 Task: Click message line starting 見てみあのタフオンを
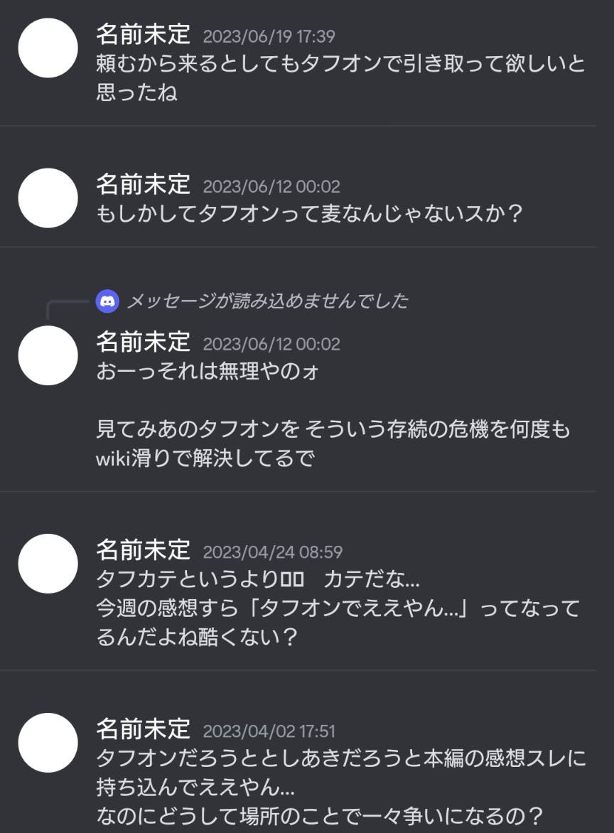pos(333,431)
